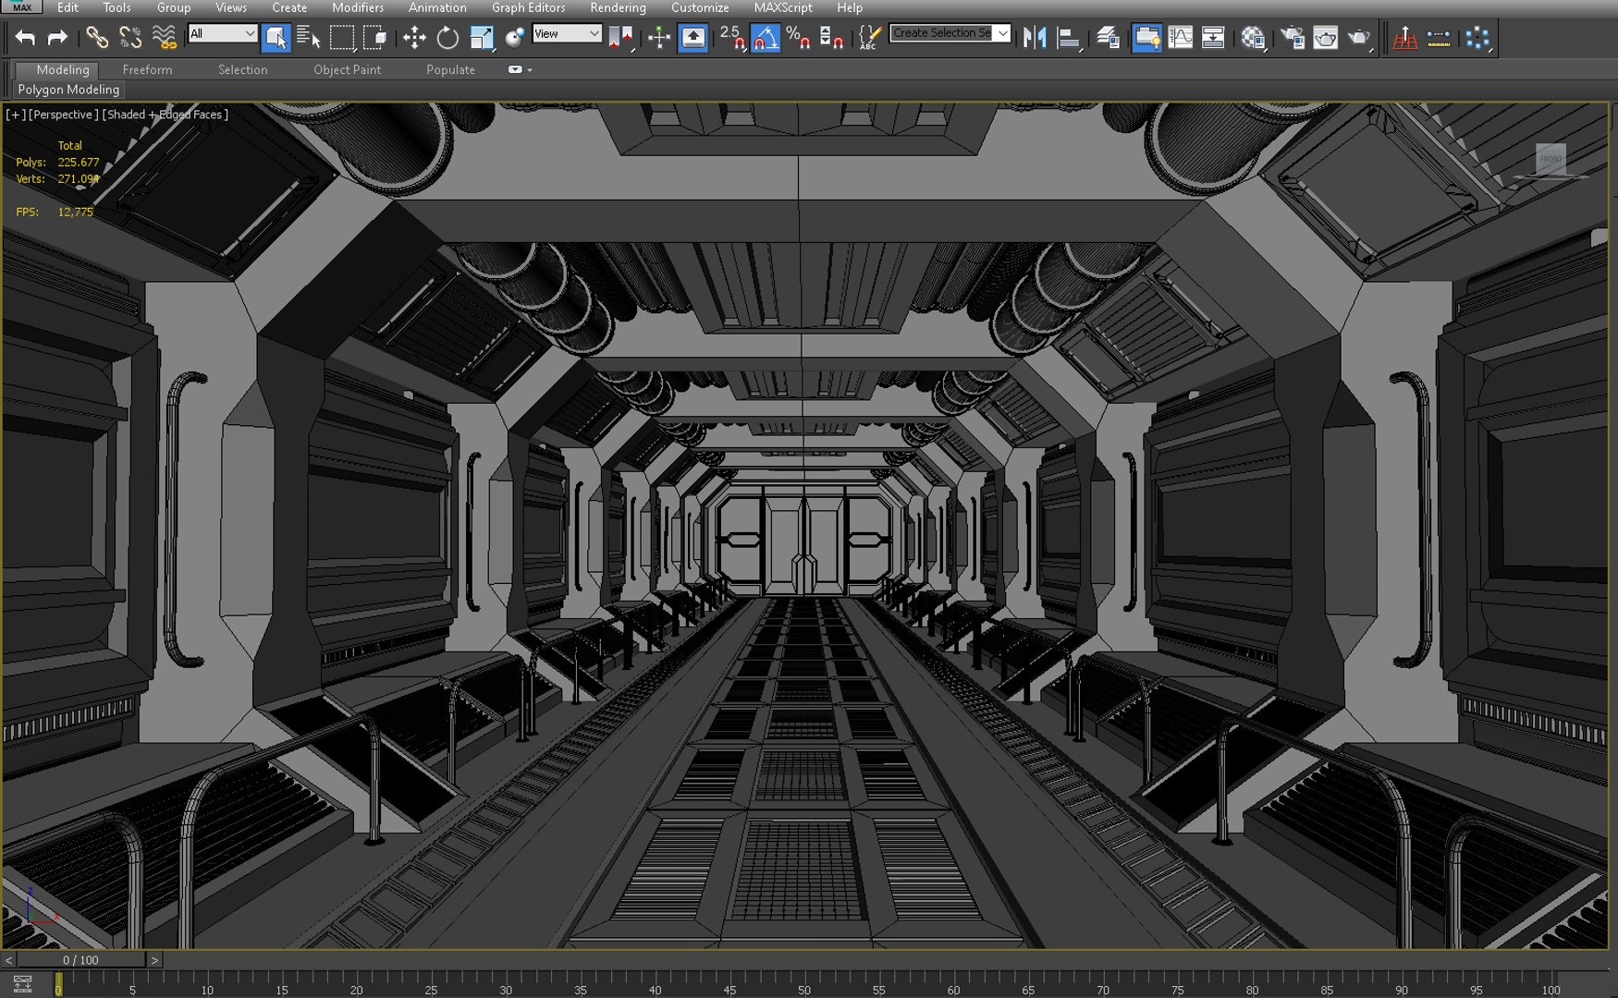This screenshot has height=998, width=1618.
Task: Choose the Rectangular Selection Region tool
Action: (x=342, y=38)
